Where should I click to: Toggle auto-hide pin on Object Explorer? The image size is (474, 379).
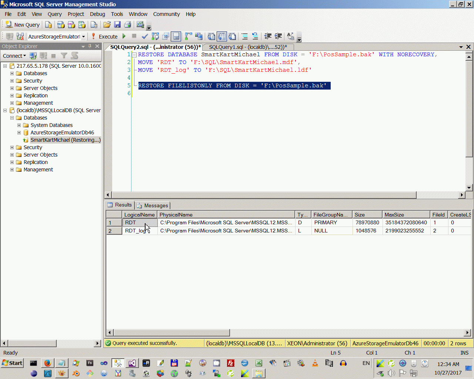tap(90, 46)
